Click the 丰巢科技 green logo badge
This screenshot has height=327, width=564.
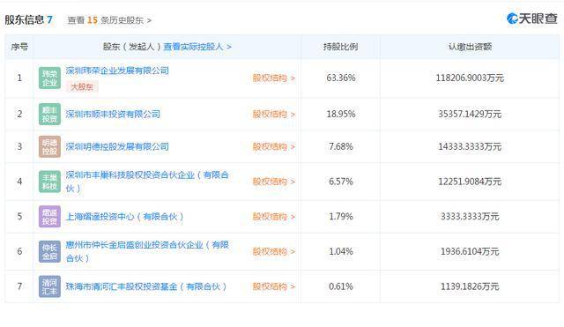click(x=49, y=182)
